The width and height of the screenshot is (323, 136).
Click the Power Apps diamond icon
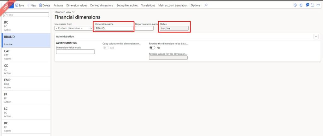295,5
